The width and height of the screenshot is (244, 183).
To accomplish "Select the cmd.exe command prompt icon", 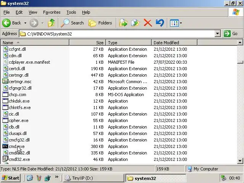I will pyautogui.click(x=5, y=146).
